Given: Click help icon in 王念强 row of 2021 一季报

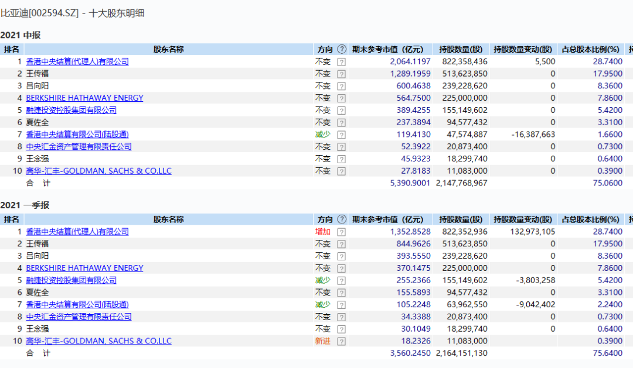Looking at the screenshot, I should coord(341,329).
